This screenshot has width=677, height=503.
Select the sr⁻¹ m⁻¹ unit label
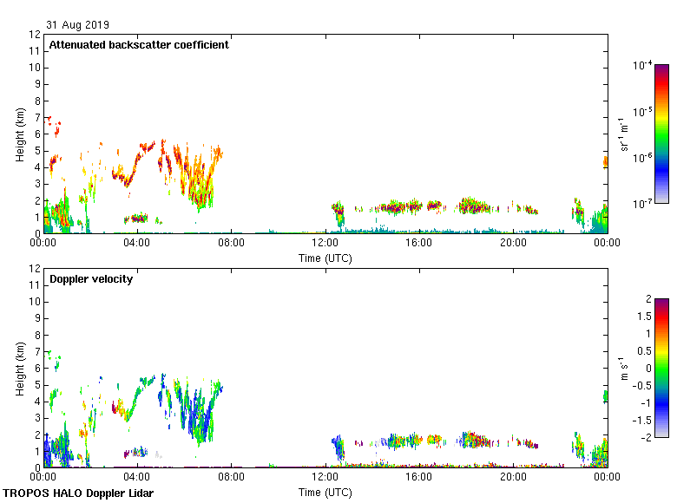(x=626, y=134)
